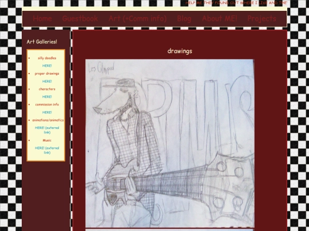Open the Music HERE! (external link)
Viewport: 309px width, 231px height.
tap(47, 150)
